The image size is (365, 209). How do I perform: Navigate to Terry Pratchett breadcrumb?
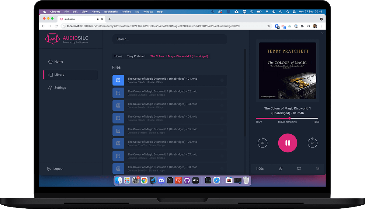(x=136, y=56)
